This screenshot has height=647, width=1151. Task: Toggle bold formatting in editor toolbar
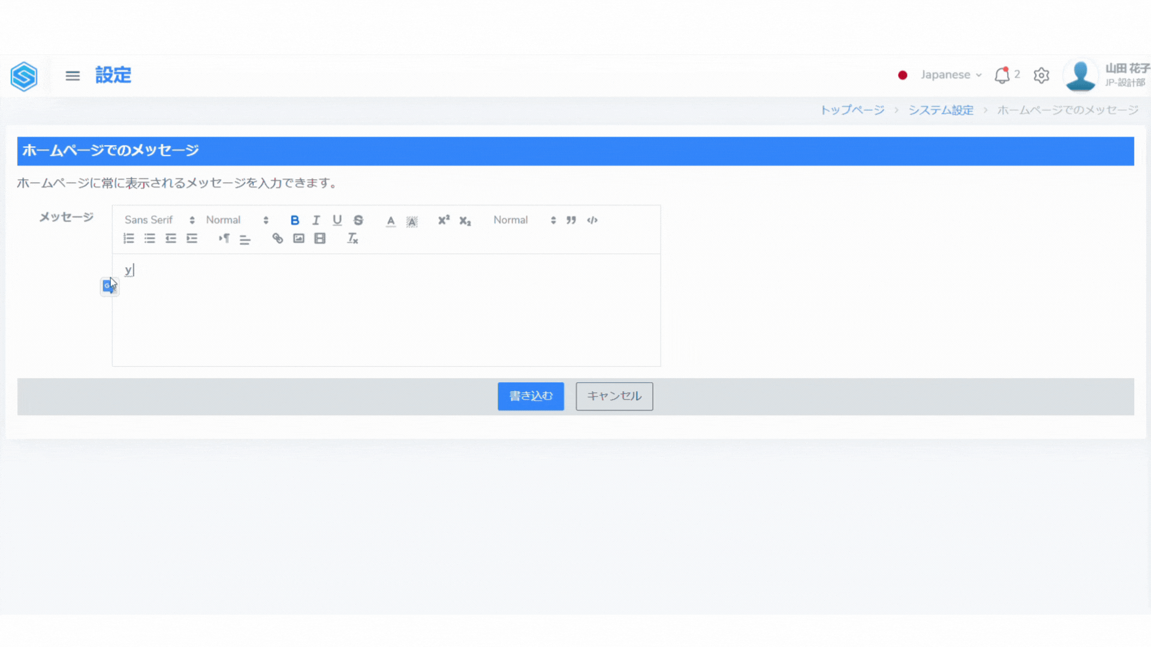(x=294, y=220)
